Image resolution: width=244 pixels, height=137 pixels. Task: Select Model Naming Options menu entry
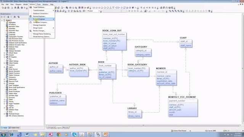coord(42,37)
